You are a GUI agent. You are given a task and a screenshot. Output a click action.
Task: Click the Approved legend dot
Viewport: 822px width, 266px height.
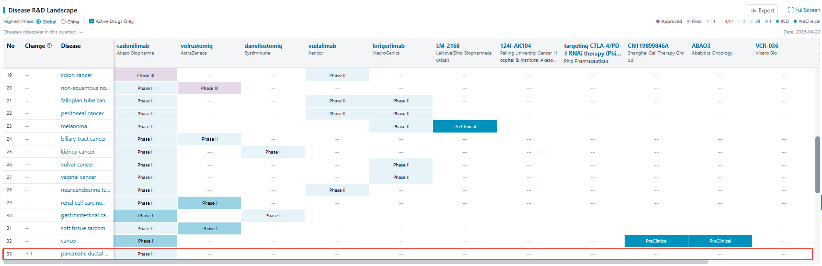(658, 22)
